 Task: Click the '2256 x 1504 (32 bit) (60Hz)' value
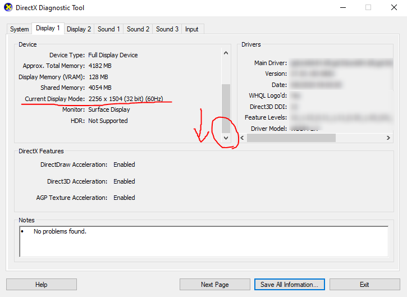point(126,99)
